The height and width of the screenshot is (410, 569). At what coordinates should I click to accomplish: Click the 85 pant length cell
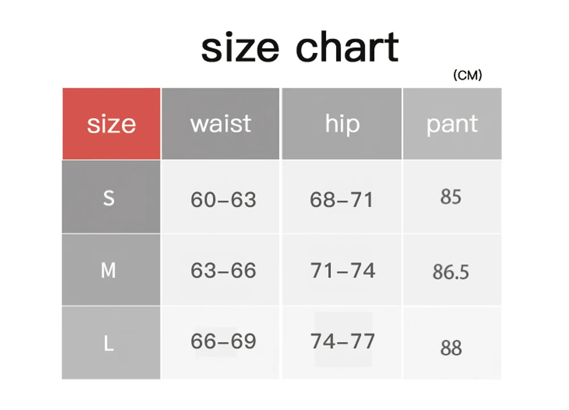coord(450,197)
